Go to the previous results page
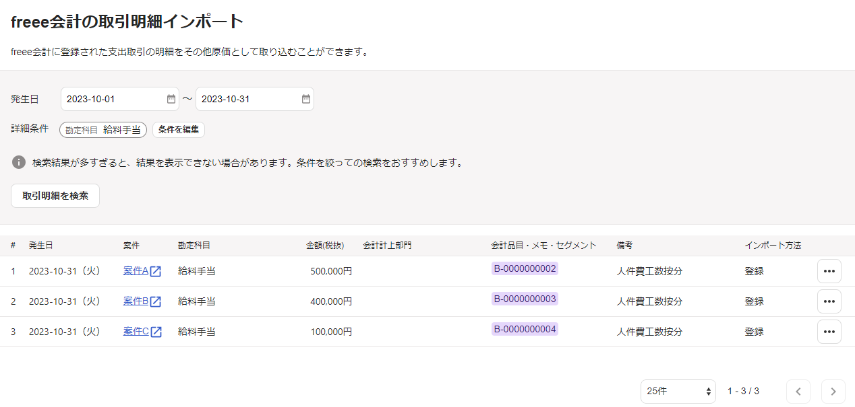 coord(798,392)
